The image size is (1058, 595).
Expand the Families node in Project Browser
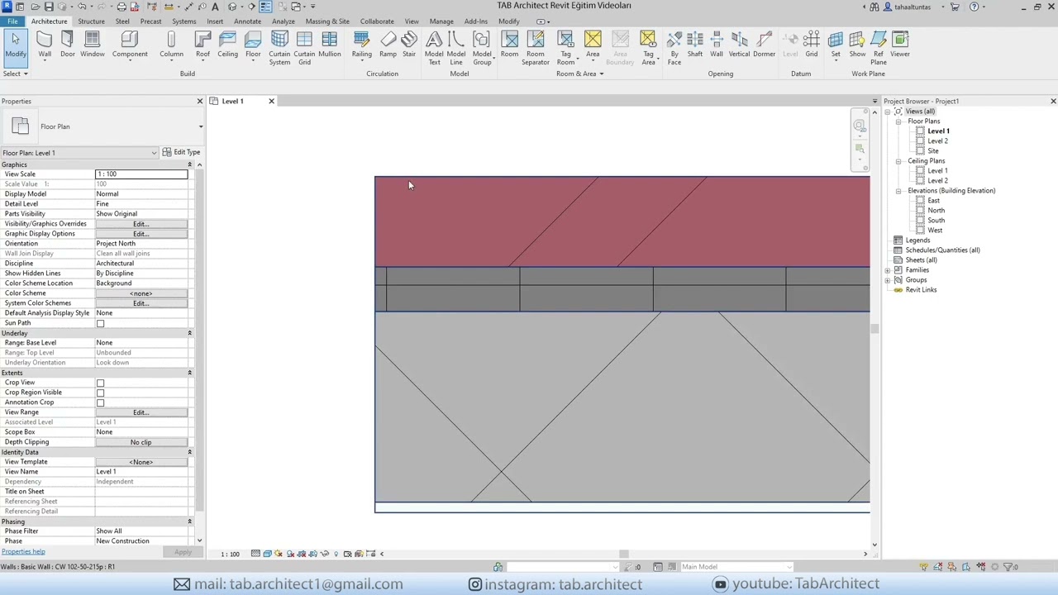click(x=888, y=270)
